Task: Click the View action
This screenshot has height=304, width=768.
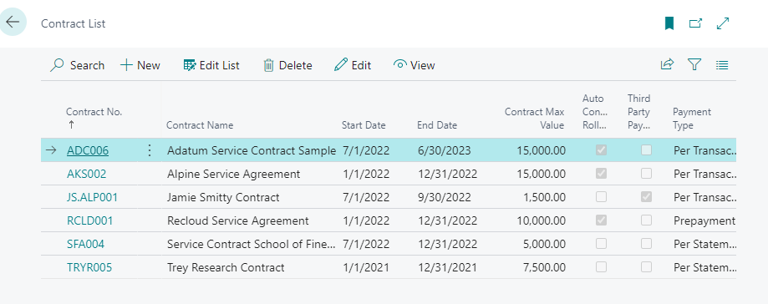Action: [415, 65]
